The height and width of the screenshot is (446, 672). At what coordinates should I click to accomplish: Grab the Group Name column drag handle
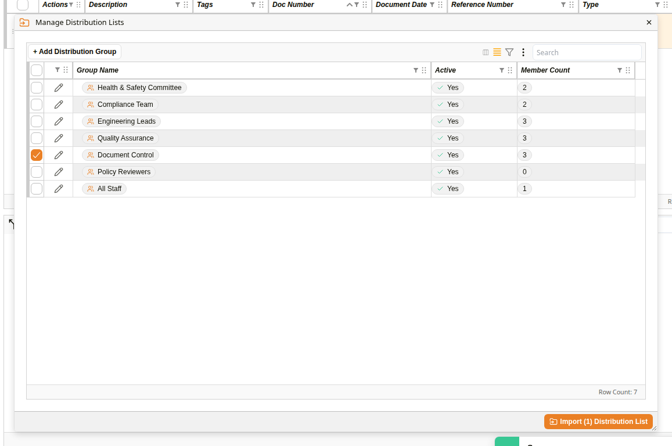424,70
